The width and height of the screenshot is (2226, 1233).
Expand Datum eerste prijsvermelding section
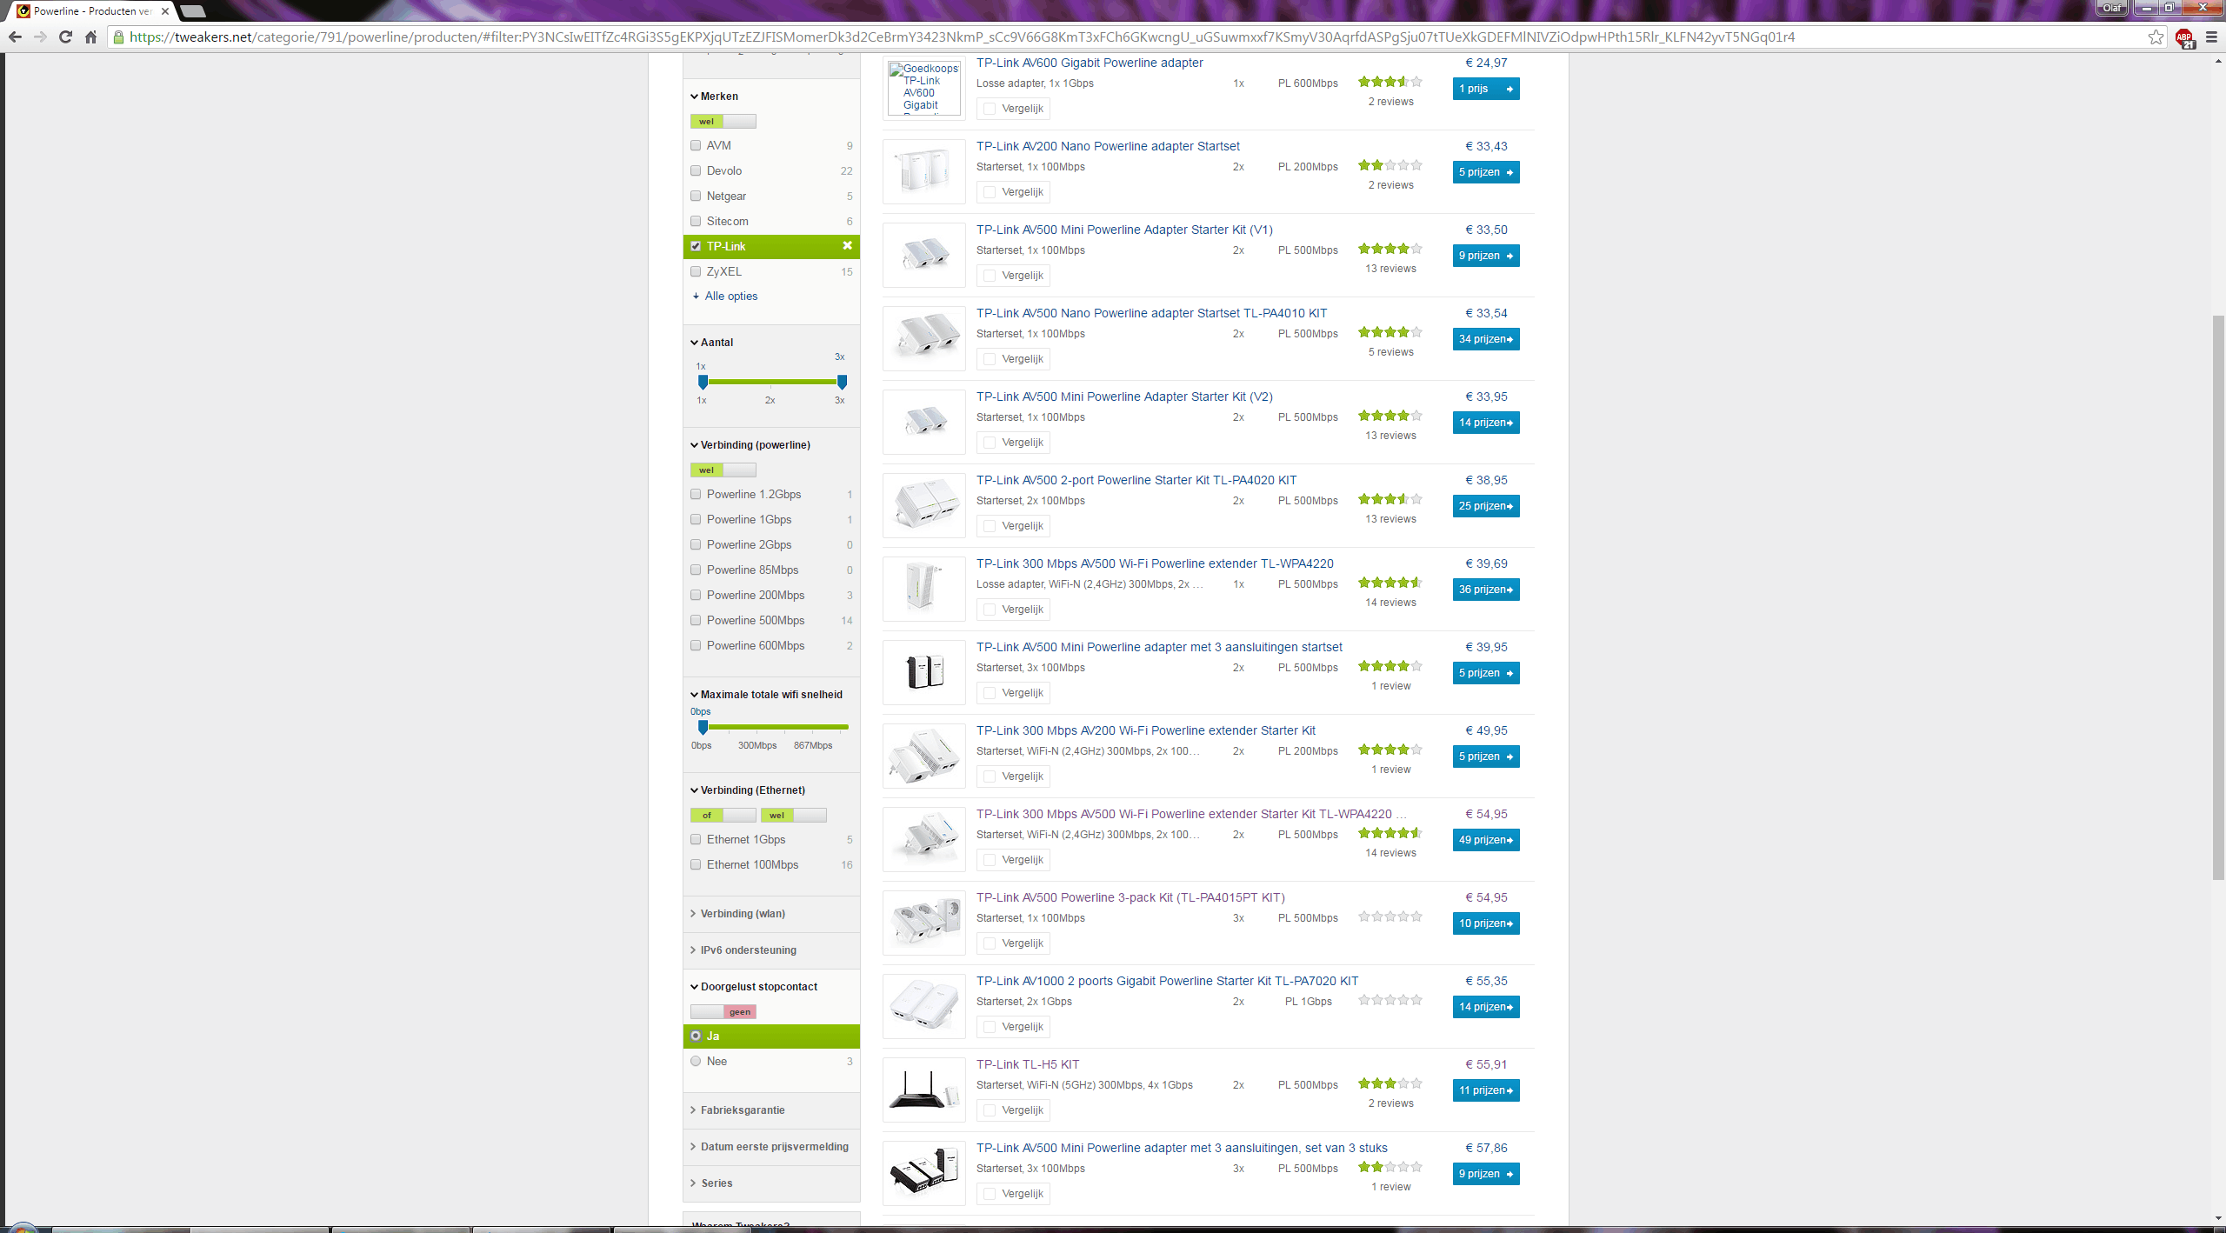[x=770, y=1147]
